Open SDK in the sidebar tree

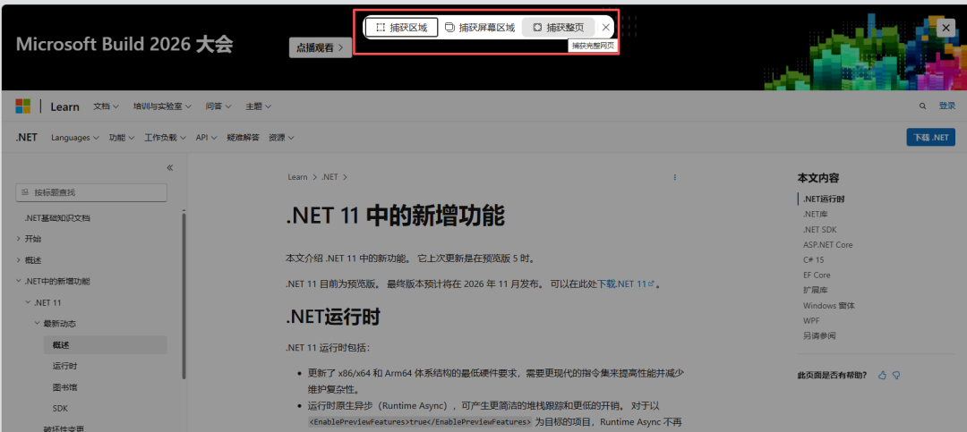tap(61, 409)
